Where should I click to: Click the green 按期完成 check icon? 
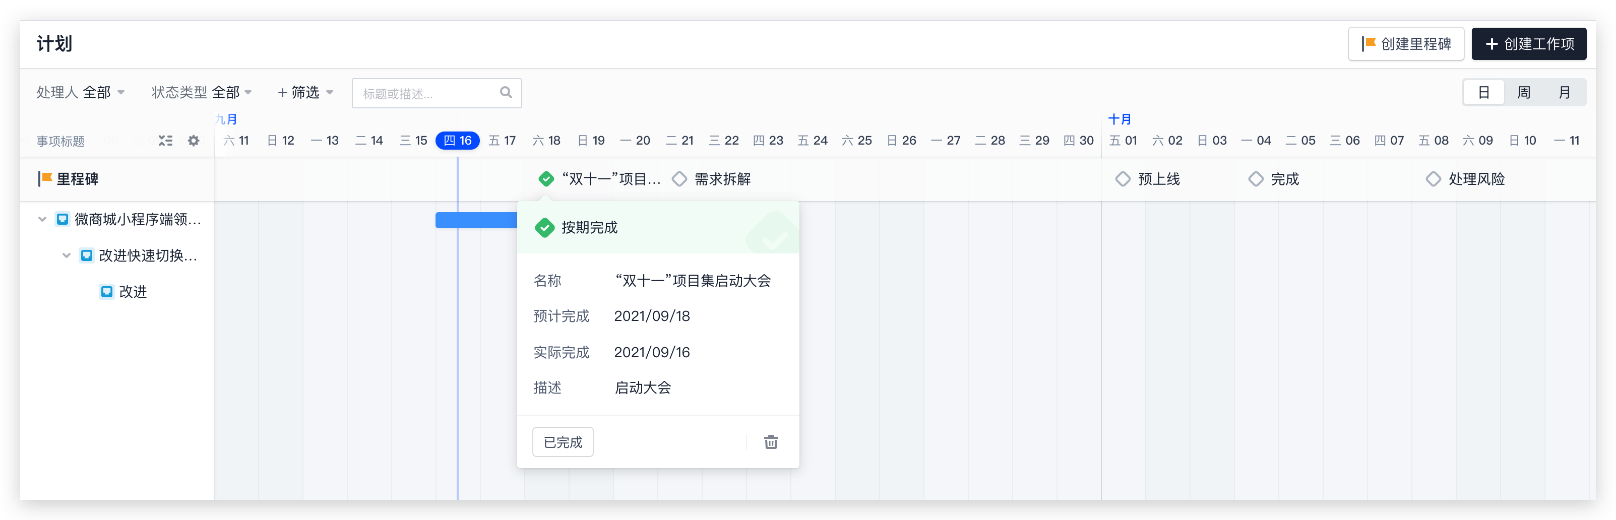[x=544, y=227]
